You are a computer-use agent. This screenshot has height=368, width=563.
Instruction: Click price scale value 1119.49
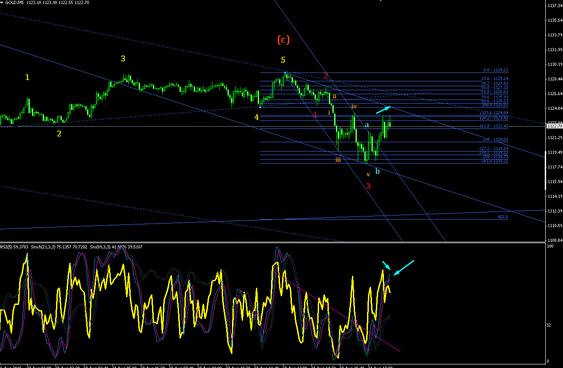click(555, 152)
